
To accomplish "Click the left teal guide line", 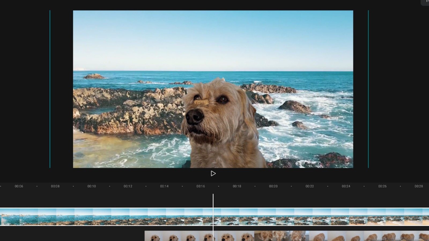I will tap(50, 89).
